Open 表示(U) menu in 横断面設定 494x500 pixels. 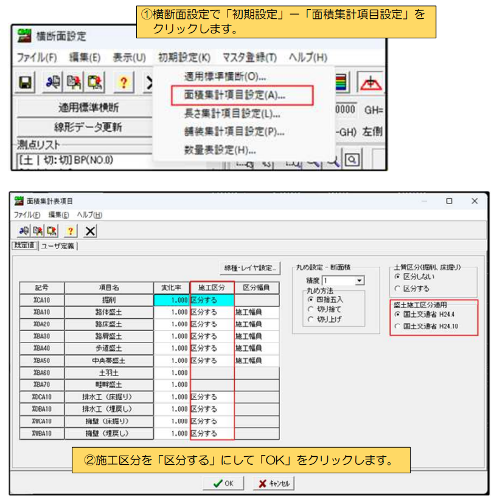(130, 57)
